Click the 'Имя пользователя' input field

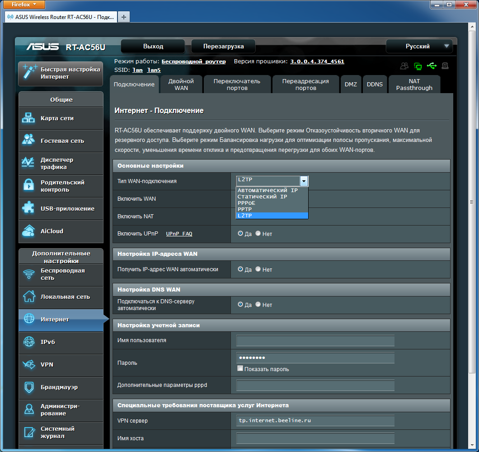315,340
